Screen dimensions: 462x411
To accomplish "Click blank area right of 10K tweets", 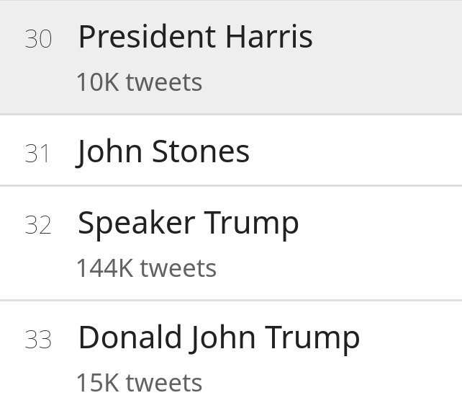I will click(331, 82).
